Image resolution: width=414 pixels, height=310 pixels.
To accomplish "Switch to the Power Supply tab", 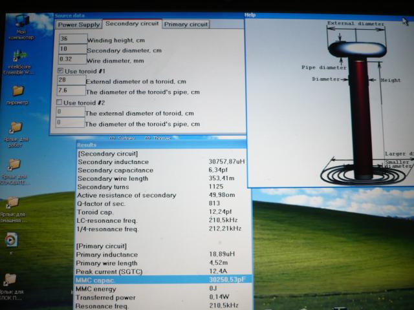I will (78, 25).
